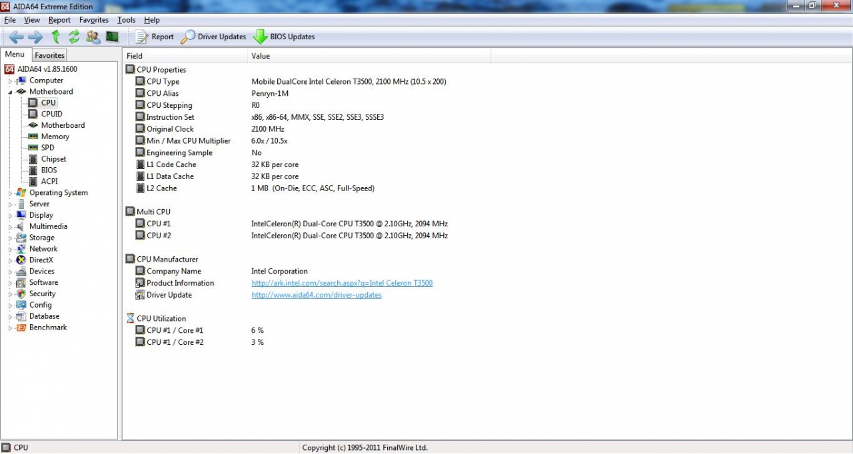Viewport: 853px width, 454px height.
Task: Expand the Computer tree node
Action: [10, 81]
